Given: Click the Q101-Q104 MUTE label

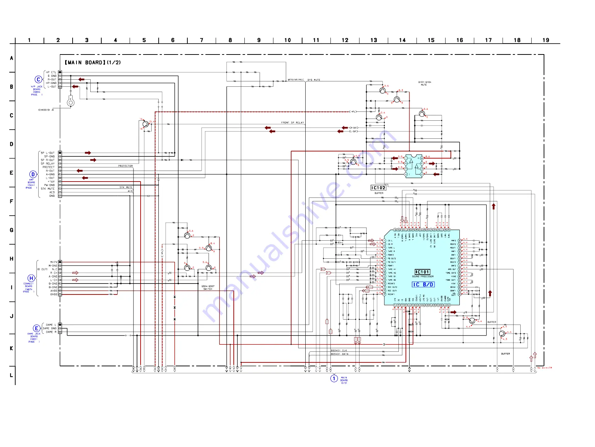Looking at the screenshot, I should click(425, 84).
